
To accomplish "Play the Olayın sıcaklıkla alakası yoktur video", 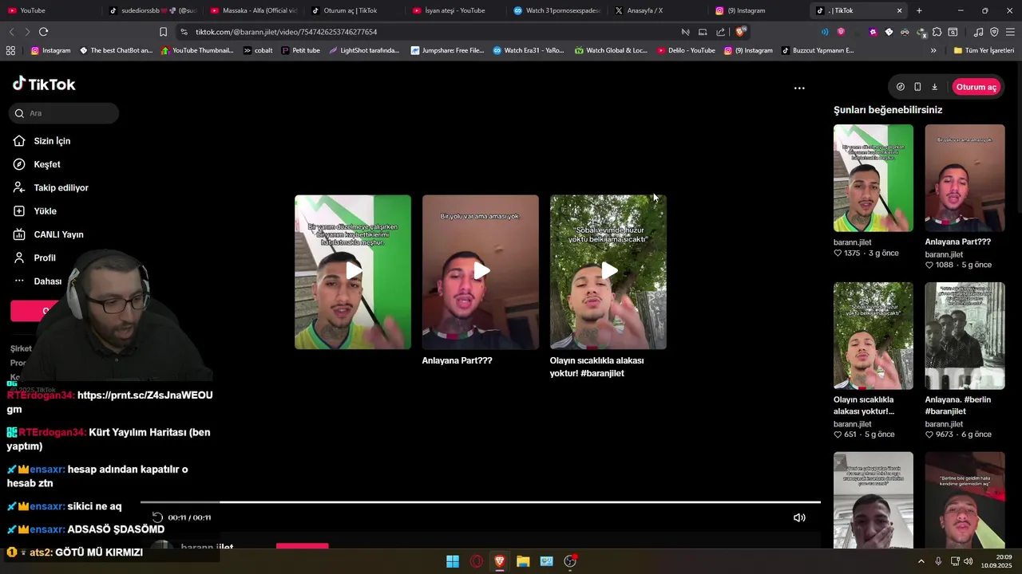I will [x=608, y=272].
